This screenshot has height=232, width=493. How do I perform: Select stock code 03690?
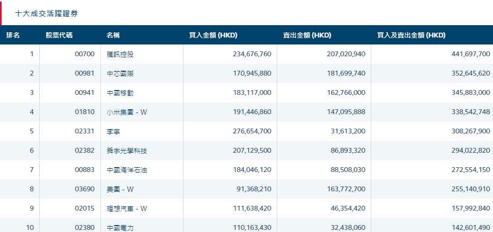[85, 189]
